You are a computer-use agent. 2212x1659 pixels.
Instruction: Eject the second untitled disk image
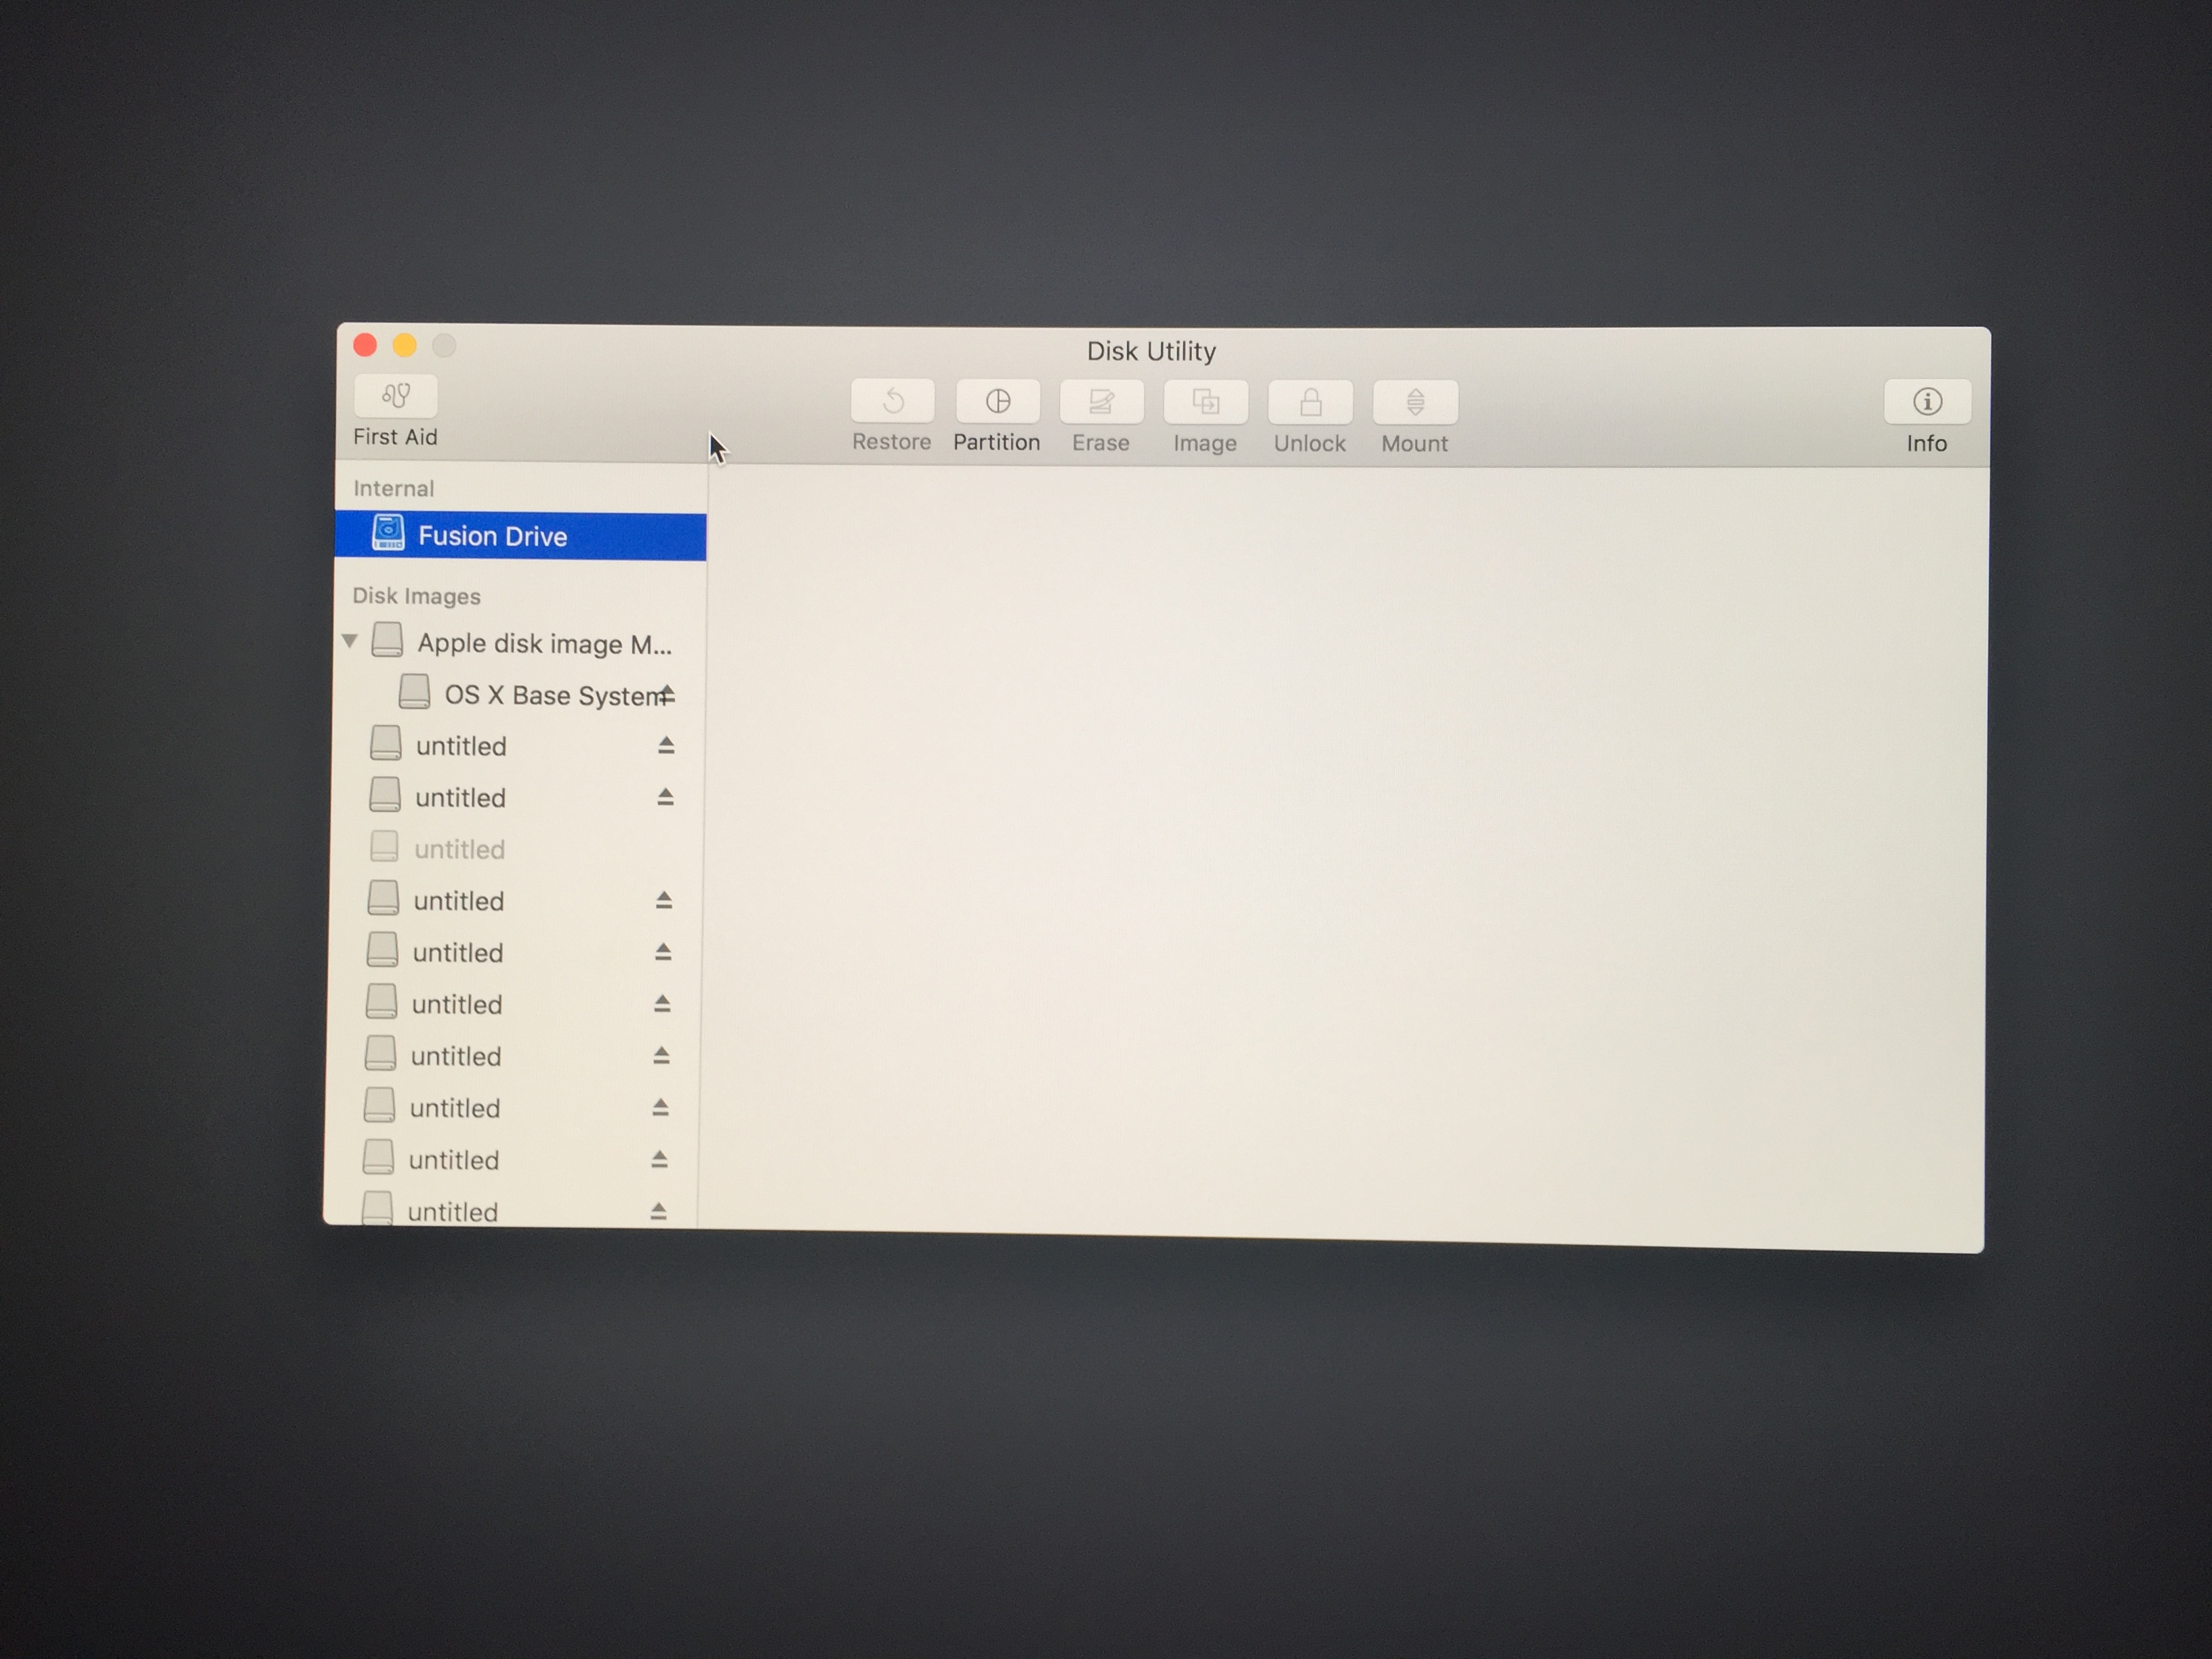pos(665,797)
